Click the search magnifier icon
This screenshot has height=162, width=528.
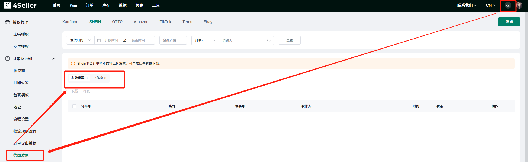(x=269, y=40)
